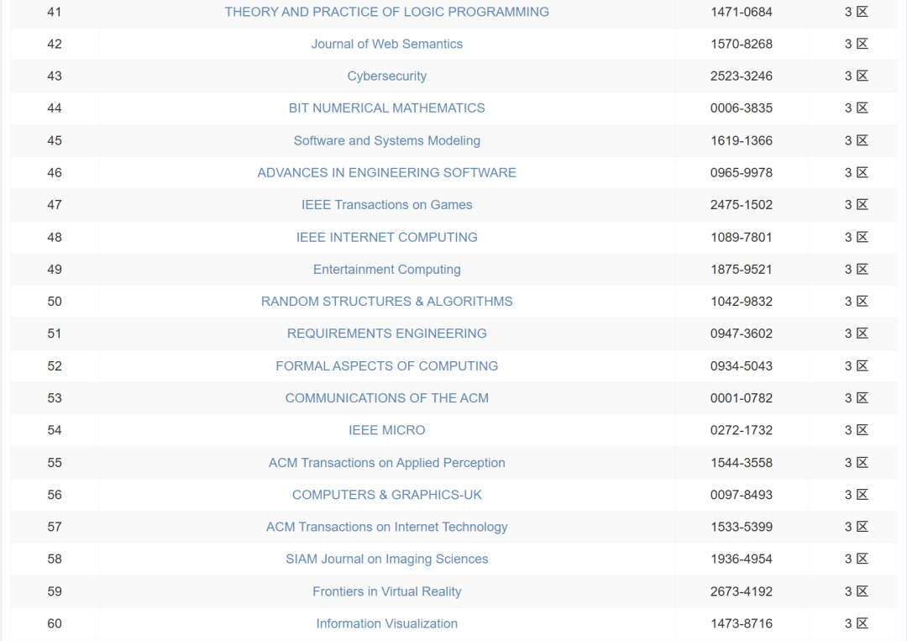Select ISSN 1544-3558 cell
The height and width of the screenshot is (641, 907).
click(x=741, y=462)
